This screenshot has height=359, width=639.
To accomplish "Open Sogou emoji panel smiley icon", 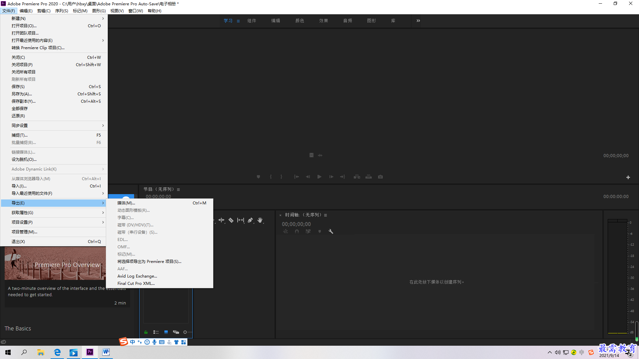I will pos(147,342).
